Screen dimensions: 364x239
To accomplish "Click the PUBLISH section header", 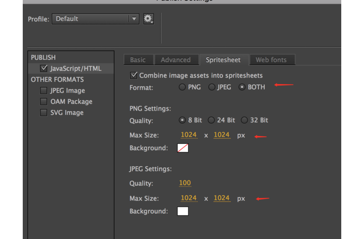I will (x=43, y=57).
